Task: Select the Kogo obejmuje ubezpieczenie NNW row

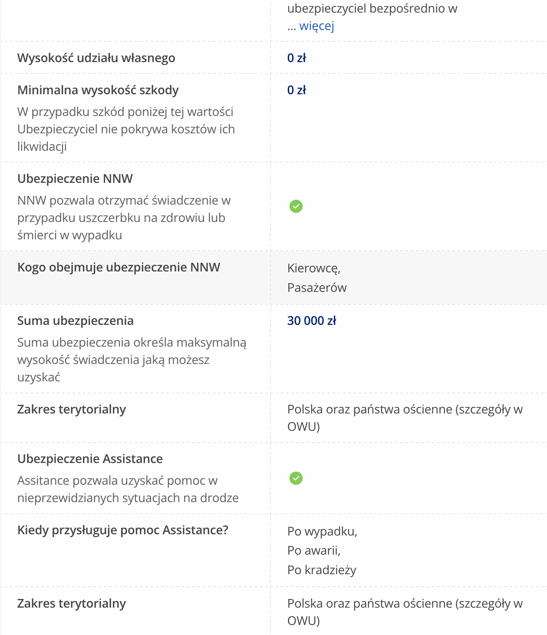Action: 119,267
